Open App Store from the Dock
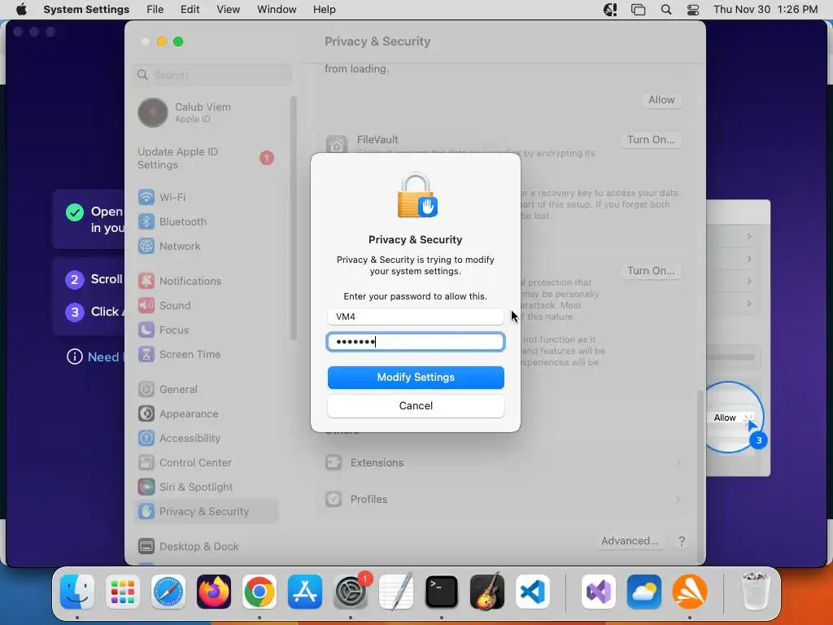 [305, 592]
